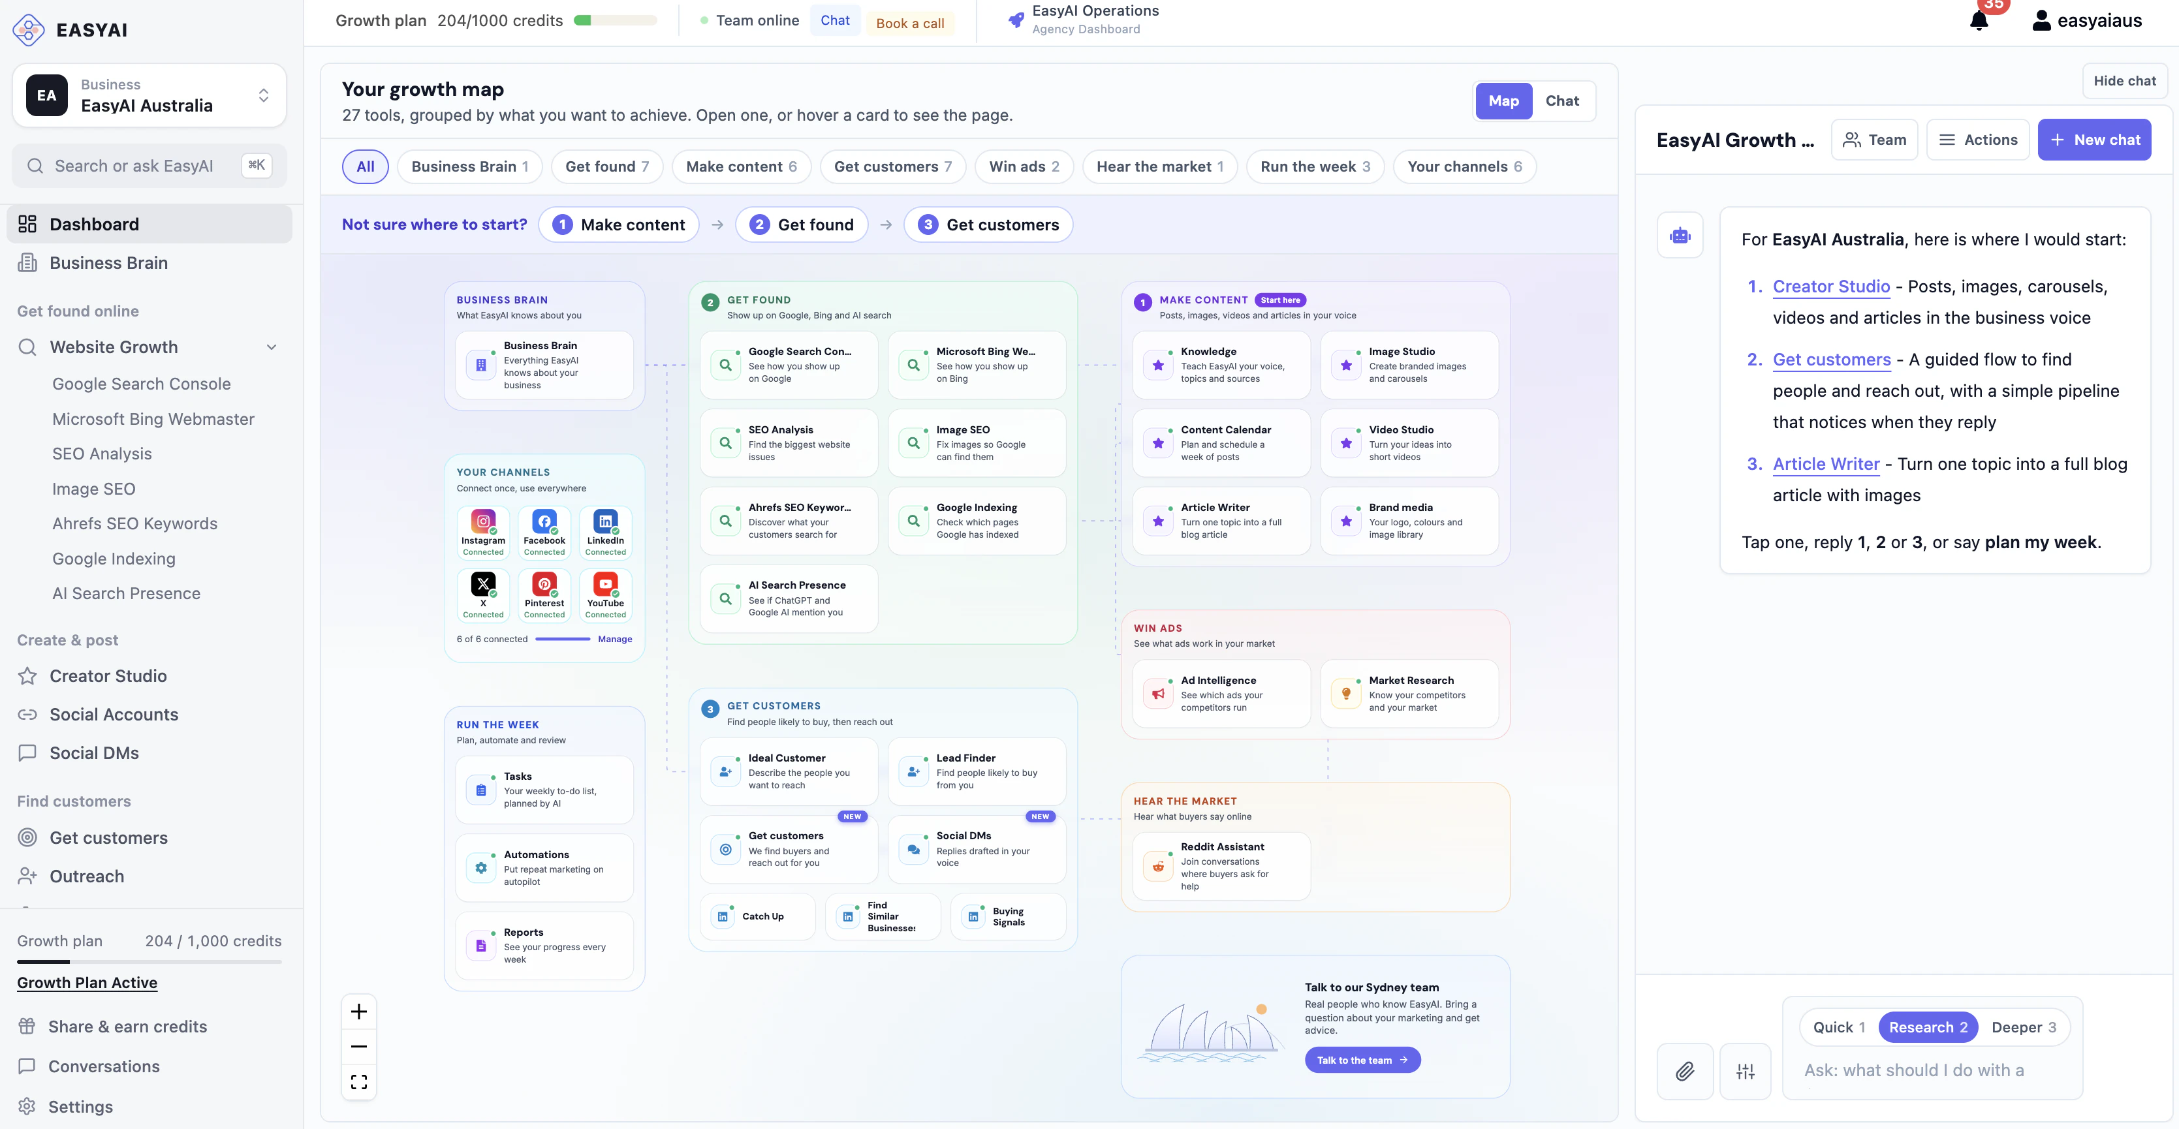
Task: Click the sidebar credits progress bar
Action: coord(149,961)
